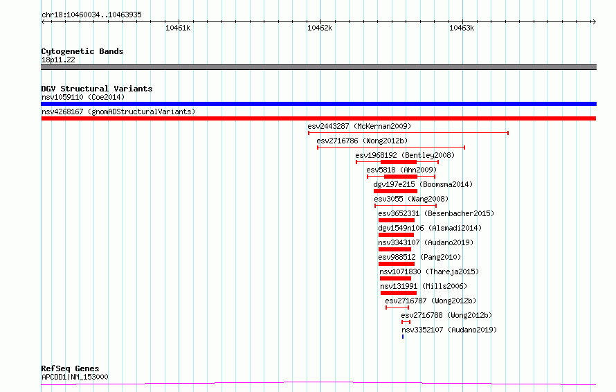The image size is (616, 392).
Task: Click the dgv197e215 thick red bar
Action: [396, 191]
